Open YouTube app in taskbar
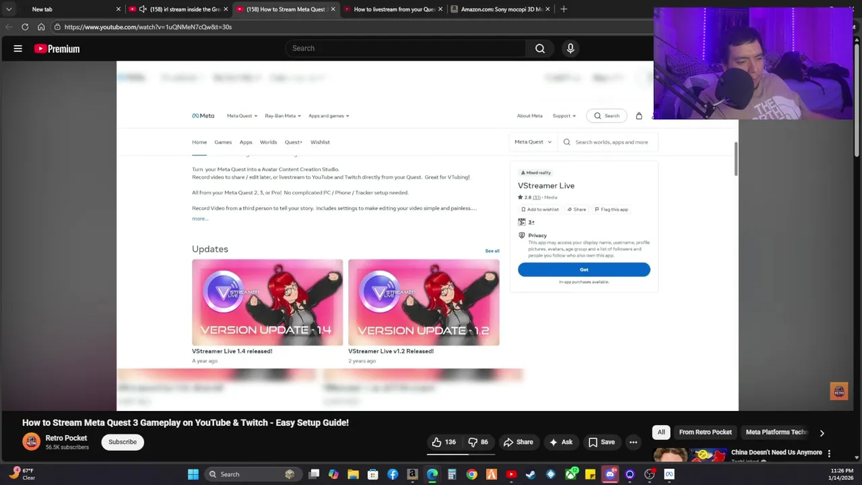 tap(511, 474)
